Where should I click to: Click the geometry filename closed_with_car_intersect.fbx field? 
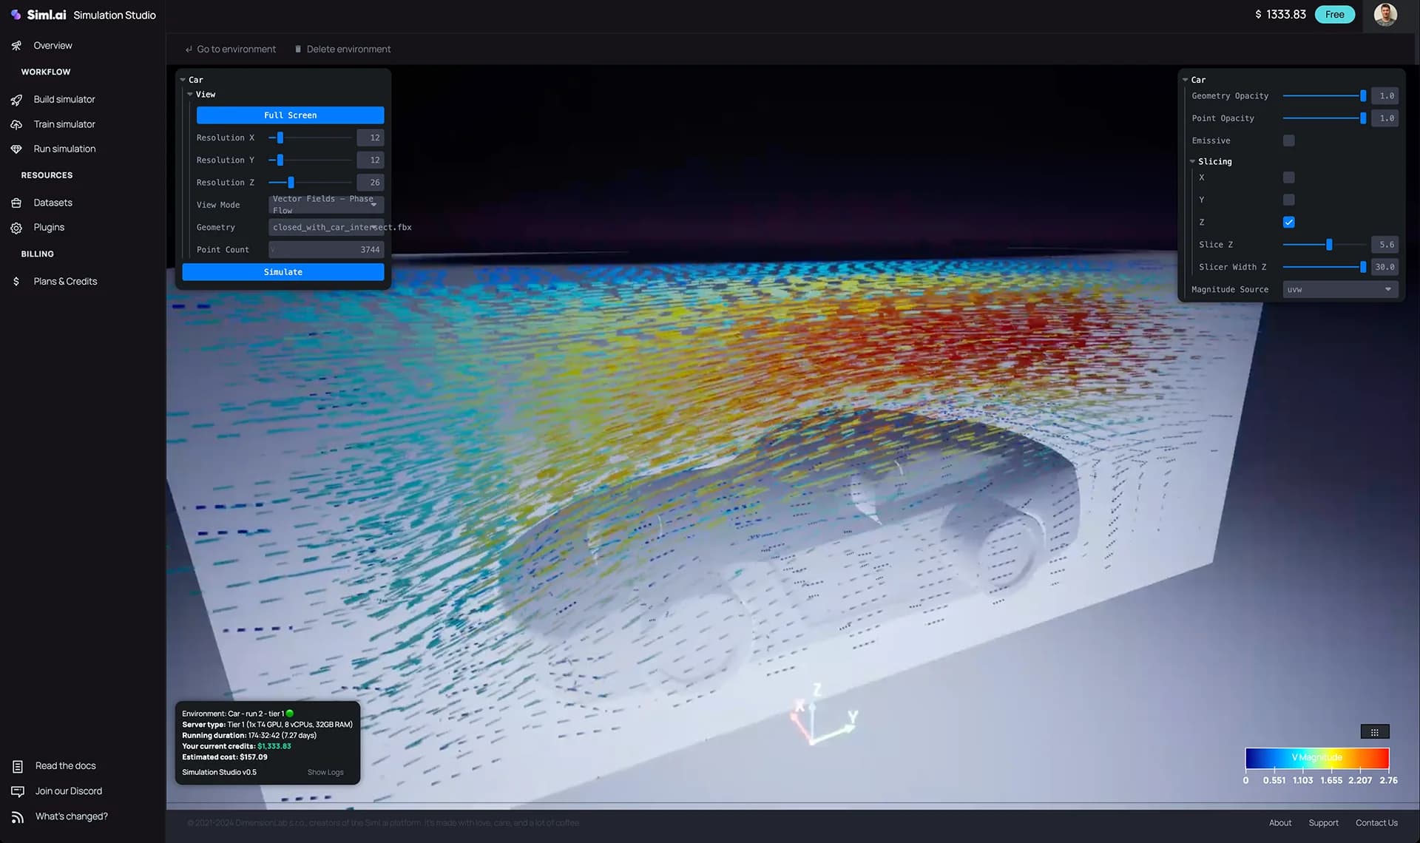point(326,227)
